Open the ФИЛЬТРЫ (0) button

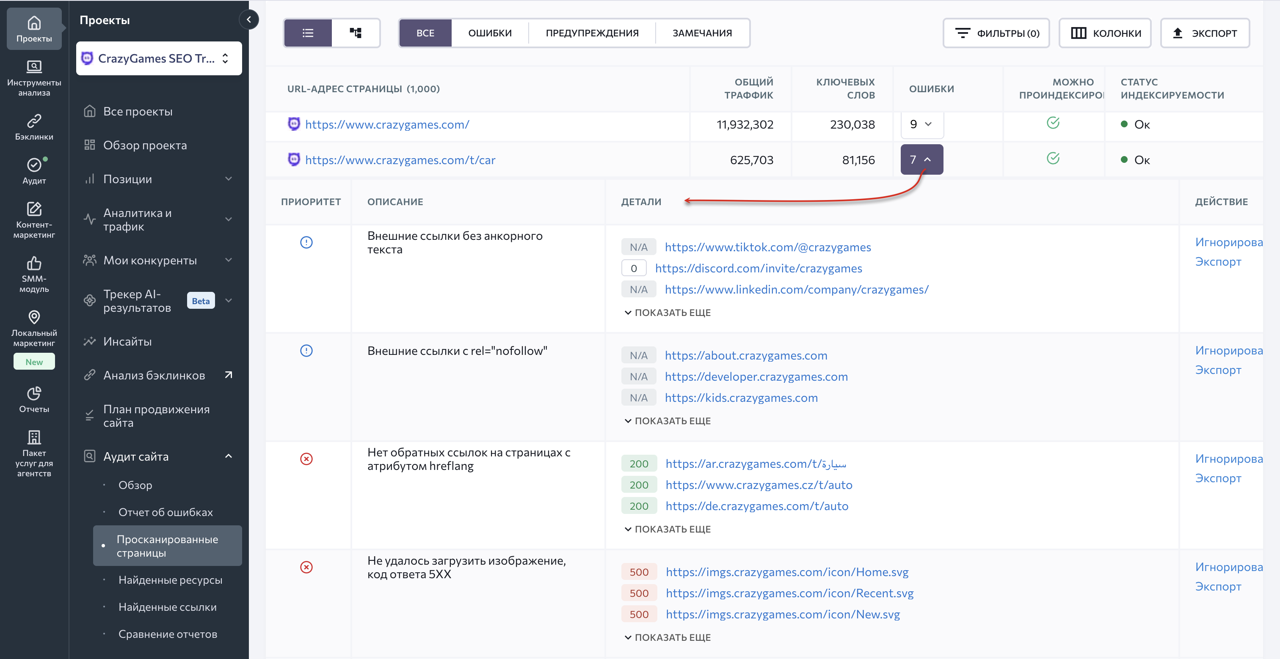tap(996, 33)
